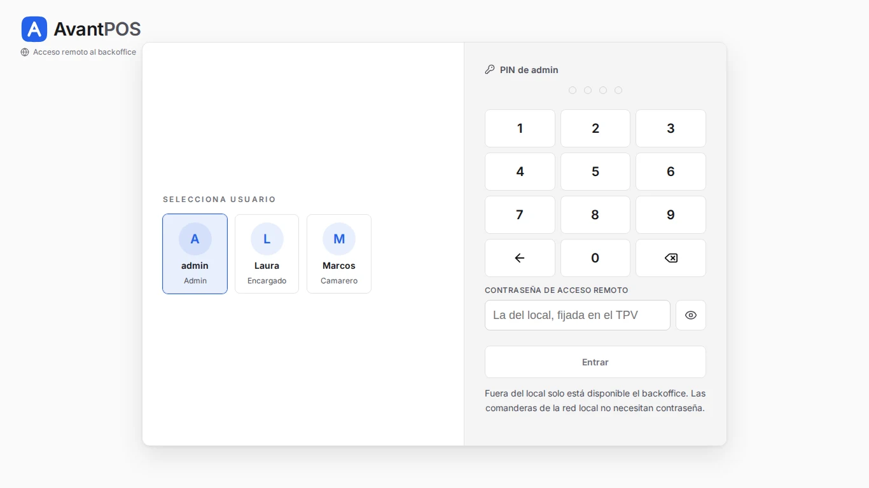
Task: Tap keypad digit 4
Action: pos(520,172)
